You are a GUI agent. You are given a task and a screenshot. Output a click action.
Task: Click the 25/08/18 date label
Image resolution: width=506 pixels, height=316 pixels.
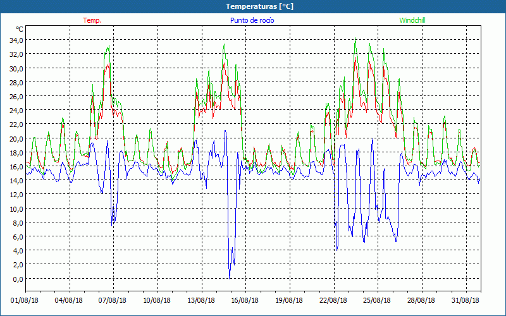coord(377,301)
